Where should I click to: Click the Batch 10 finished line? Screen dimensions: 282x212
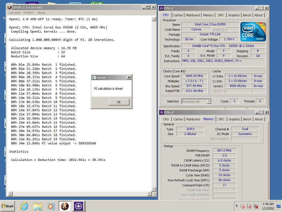point(44,102)
